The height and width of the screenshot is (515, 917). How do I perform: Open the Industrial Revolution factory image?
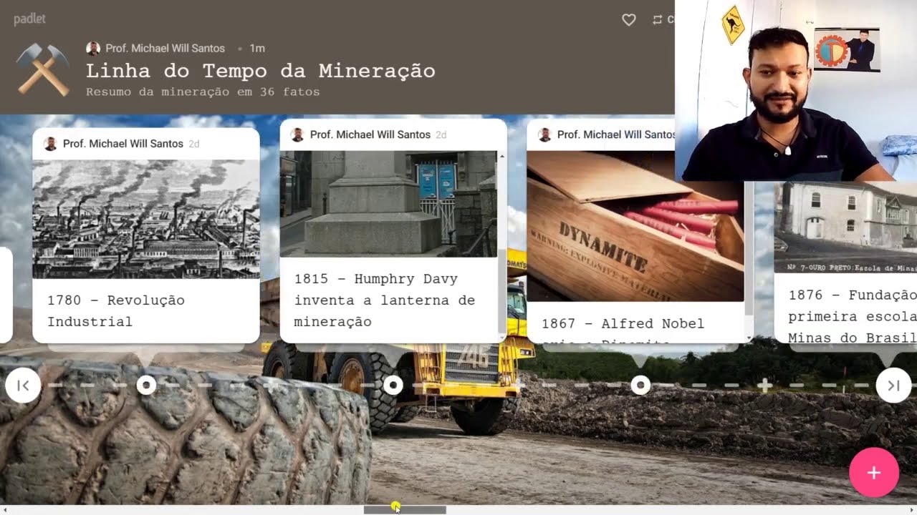click(x=146, y=219)
